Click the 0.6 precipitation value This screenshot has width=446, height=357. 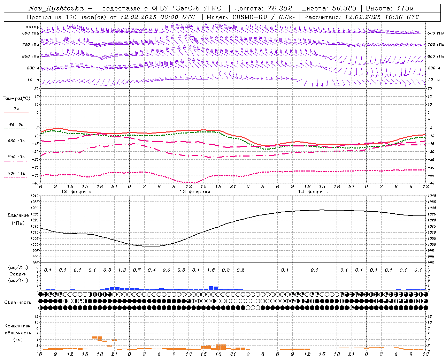pos(167,270)
